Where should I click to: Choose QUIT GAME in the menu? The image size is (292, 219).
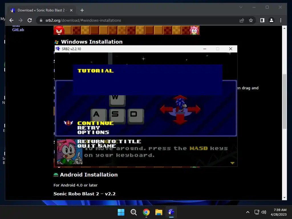(x=96, y=146)
